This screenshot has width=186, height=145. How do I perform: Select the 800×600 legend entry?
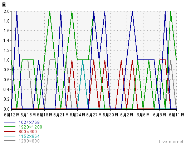(x=28, y=132)
